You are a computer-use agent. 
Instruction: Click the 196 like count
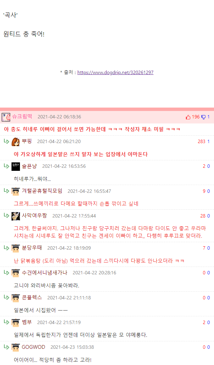pos(196,117)
